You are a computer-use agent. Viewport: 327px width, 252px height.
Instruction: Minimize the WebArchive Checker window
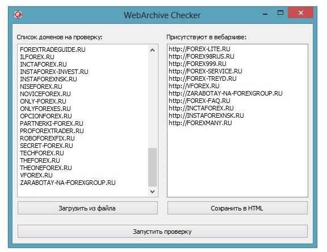coord(265,14)
